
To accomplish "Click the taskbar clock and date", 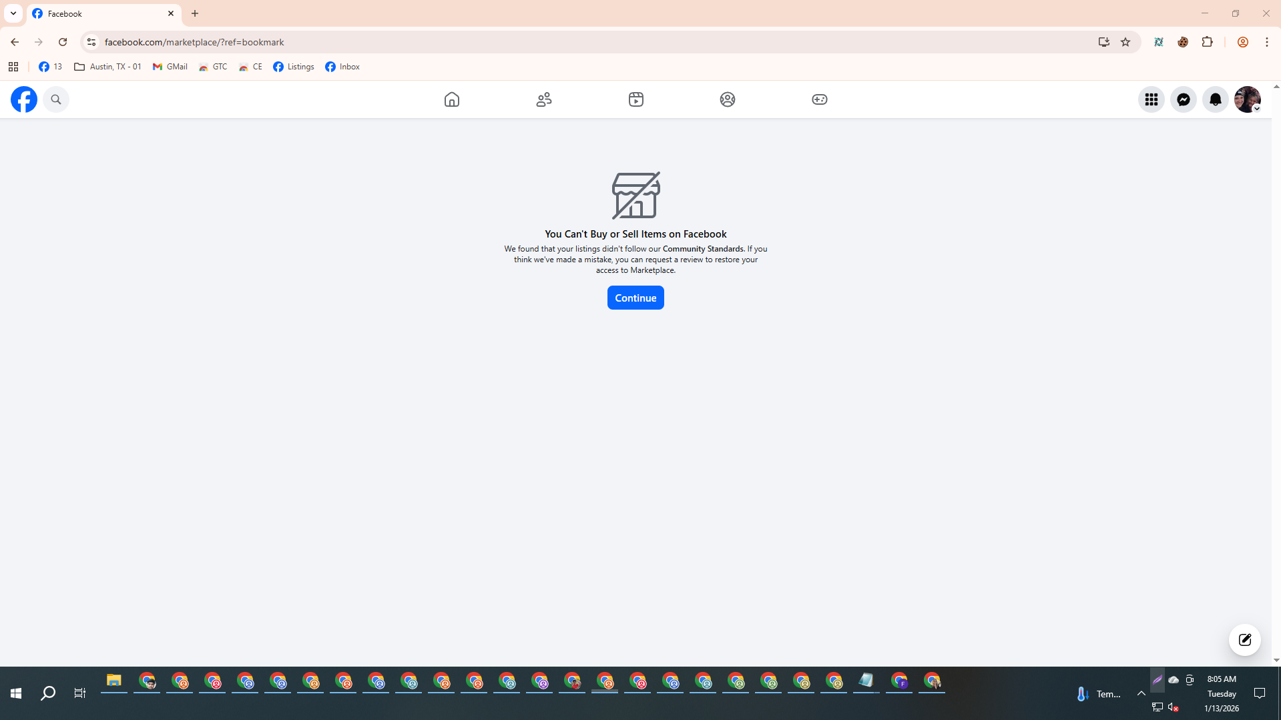I will point(1222,693).
